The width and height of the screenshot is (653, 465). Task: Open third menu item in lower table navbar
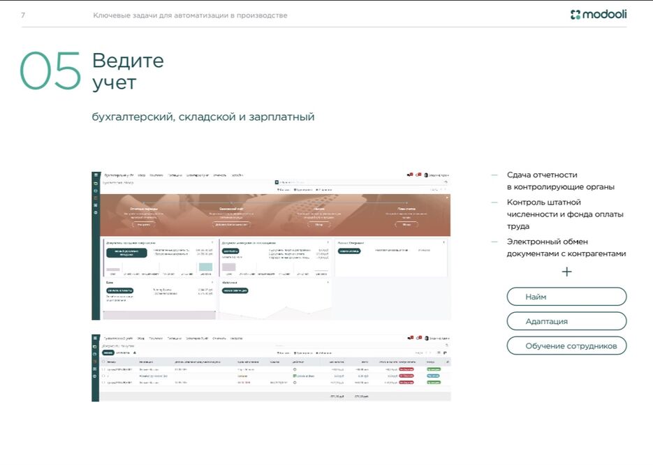(x=156, y=338)
